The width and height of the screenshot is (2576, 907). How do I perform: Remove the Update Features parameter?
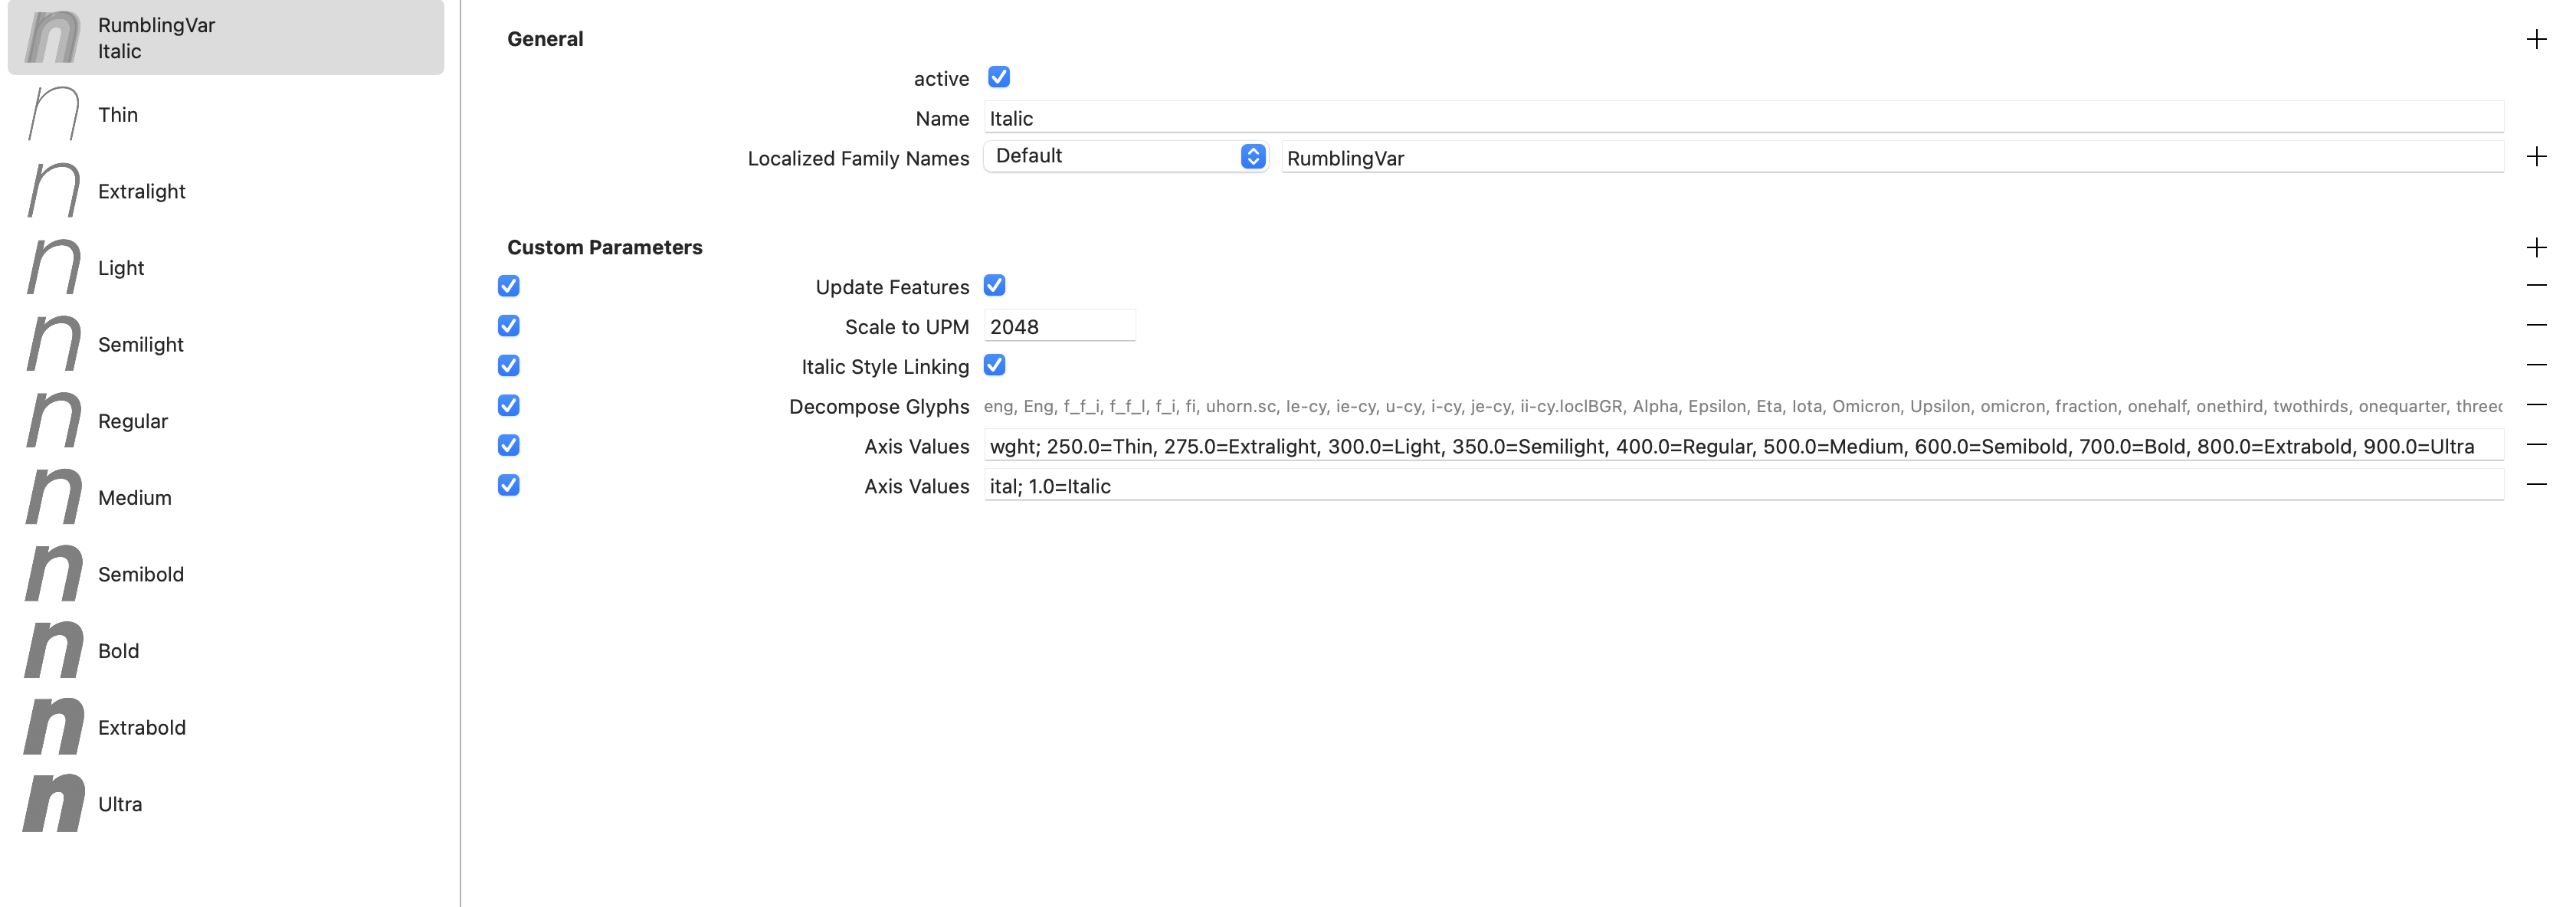pos(2536,286)
